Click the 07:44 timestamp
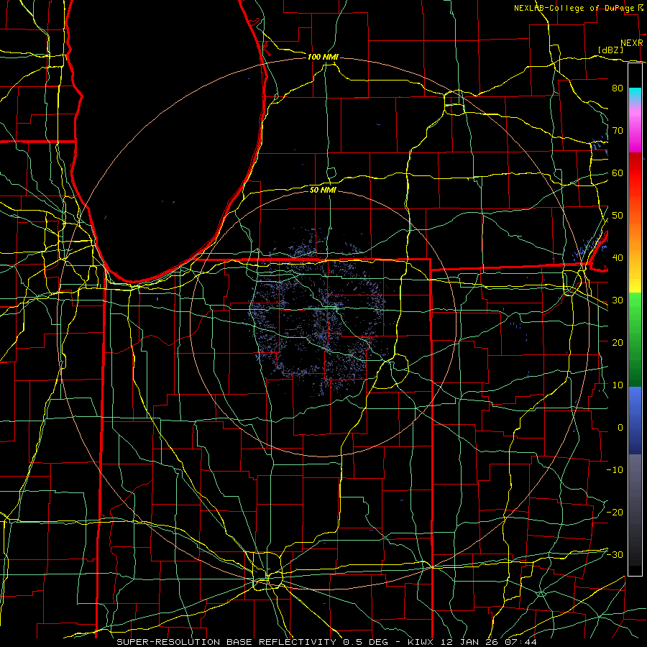This screenshot has height=647, width=647. [x=520, y=642]
